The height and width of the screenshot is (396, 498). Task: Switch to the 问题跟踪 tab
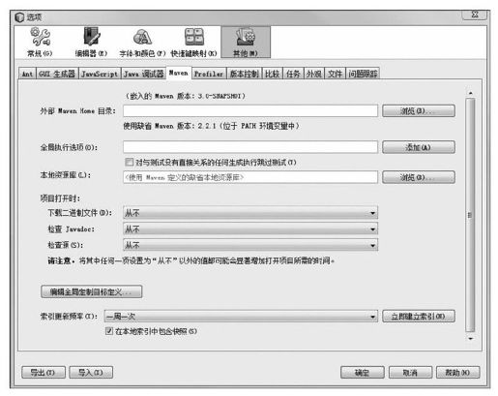363,74
